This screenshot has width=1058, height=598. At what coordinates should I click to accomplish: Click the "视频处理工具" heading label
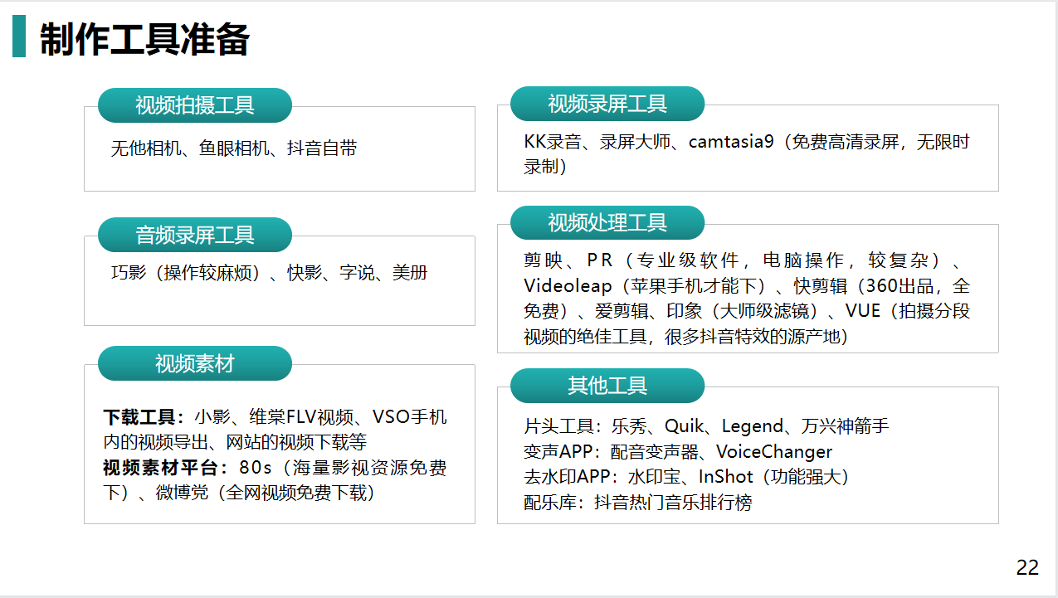click(x=607, y=223)
